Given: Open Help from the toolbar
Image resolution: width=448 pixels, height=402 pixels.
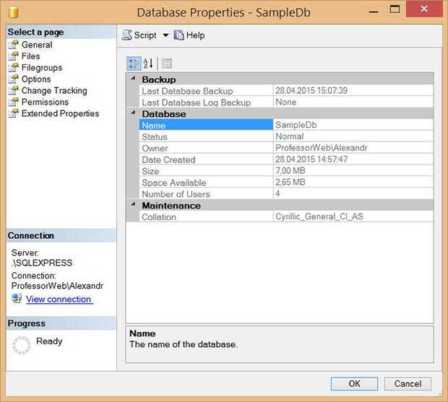Looking at the screenshot, I should [189, 35].
